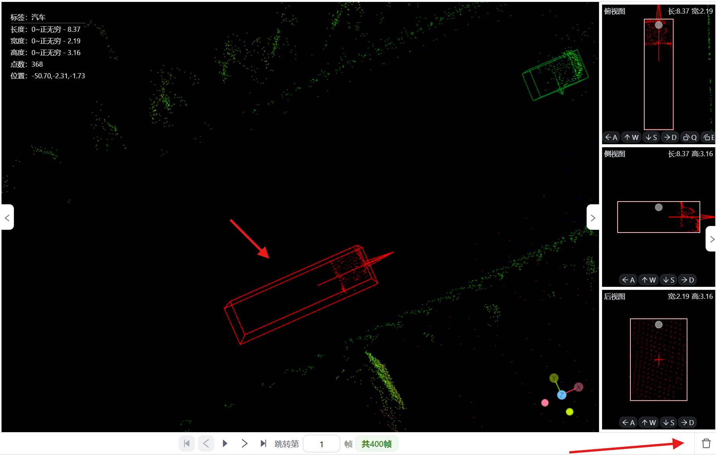Click the frame number input field
Image resolution: width=716 pixels, height=455 pixels.
tap(322, 444)
